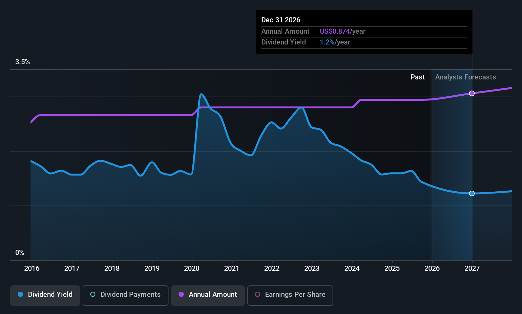522x314 pixels.
Task: Click the blue Dividend Yield data point marker
Action: point(472,194)
